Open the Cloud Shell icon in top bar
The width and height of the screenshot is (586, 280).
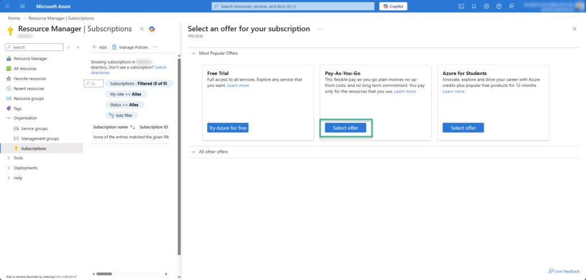[461, 6]
